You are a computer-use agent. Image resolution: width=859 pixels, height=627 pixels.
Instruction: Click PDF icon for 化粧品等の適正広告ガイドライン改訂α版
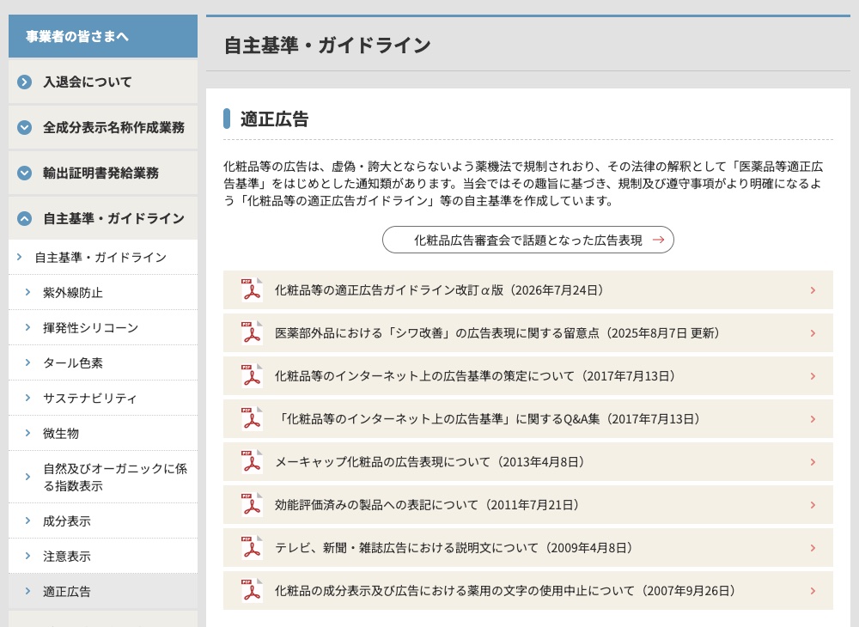click(252, 289)
